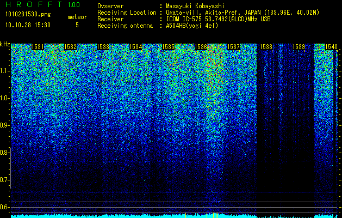Click the meteor count label
This screenshot has height=218, width=342.
[77, 17]
